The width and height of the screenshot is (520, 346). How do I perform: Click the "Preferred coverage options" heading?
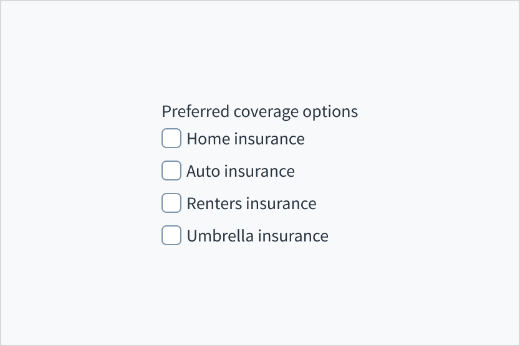[x=259, y=111]
